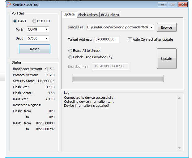
Task: Click the Target Address input field
Action: (x=107, y=39)
